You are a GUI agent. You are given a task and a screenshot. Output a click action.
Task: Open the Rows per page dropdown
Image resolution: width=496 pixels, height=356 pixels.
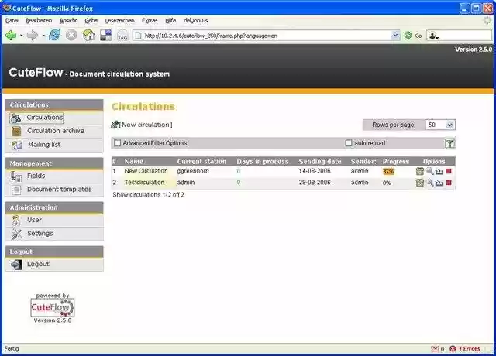pos(440,125)
